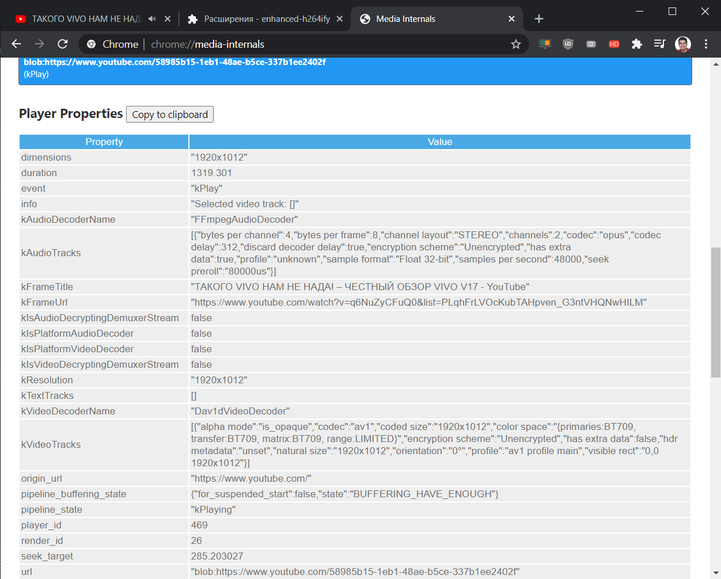Click the "Selected video track: []" value
721x579 pixels.
click(245, 204)
